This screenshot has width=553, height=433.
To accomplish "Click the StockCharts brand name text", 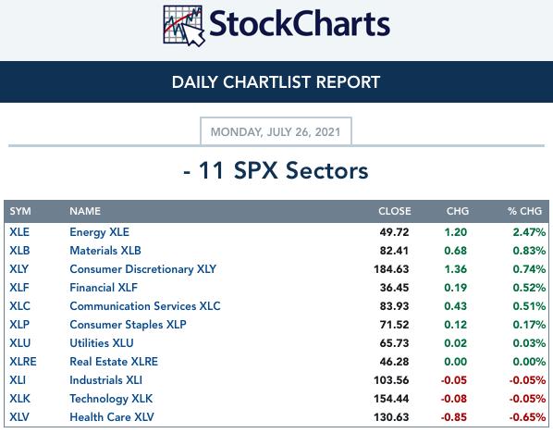I will (x=300, y=24).
